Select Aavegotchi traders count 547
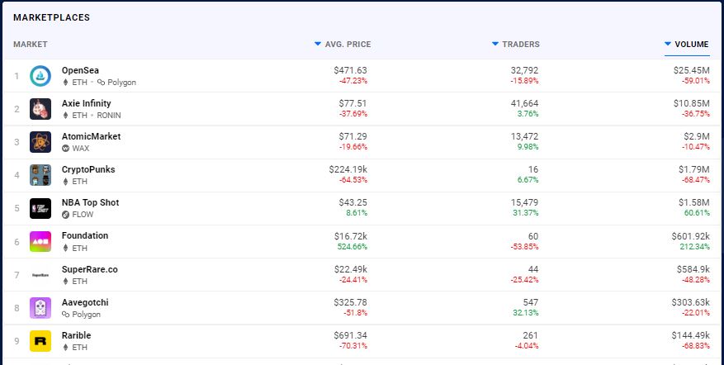 [531, 302]
